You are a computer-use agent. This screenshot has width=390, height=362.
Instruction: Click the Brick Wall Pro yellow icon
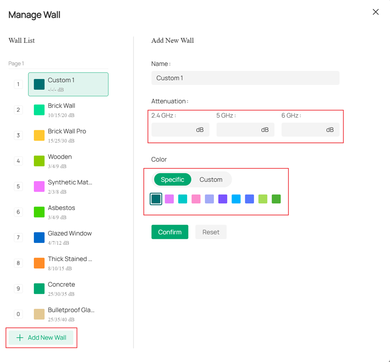(x=39, y=135)
